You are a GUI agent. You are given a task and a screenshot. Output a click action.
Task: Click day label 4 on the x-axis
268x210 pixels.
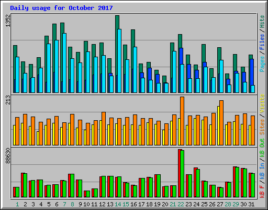41,204
